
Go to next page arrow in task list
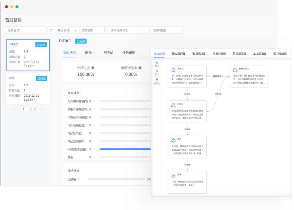[x=42, y=109]
